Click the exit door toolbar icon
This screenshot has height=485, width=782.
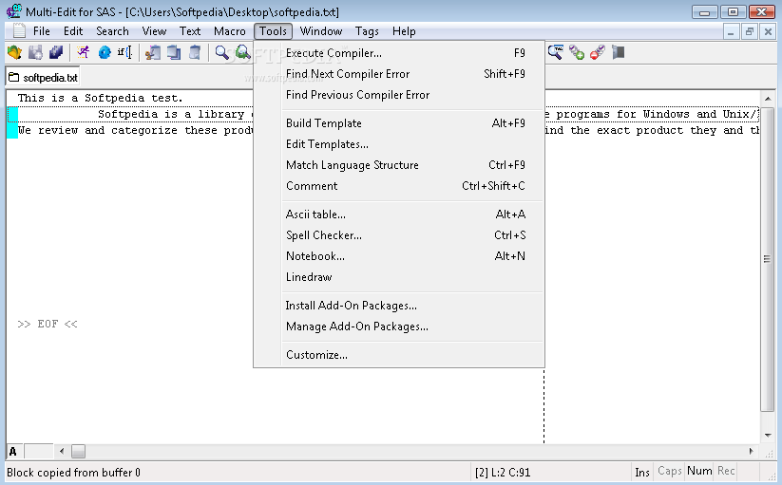pyautogui.click(x=619, y=52)
